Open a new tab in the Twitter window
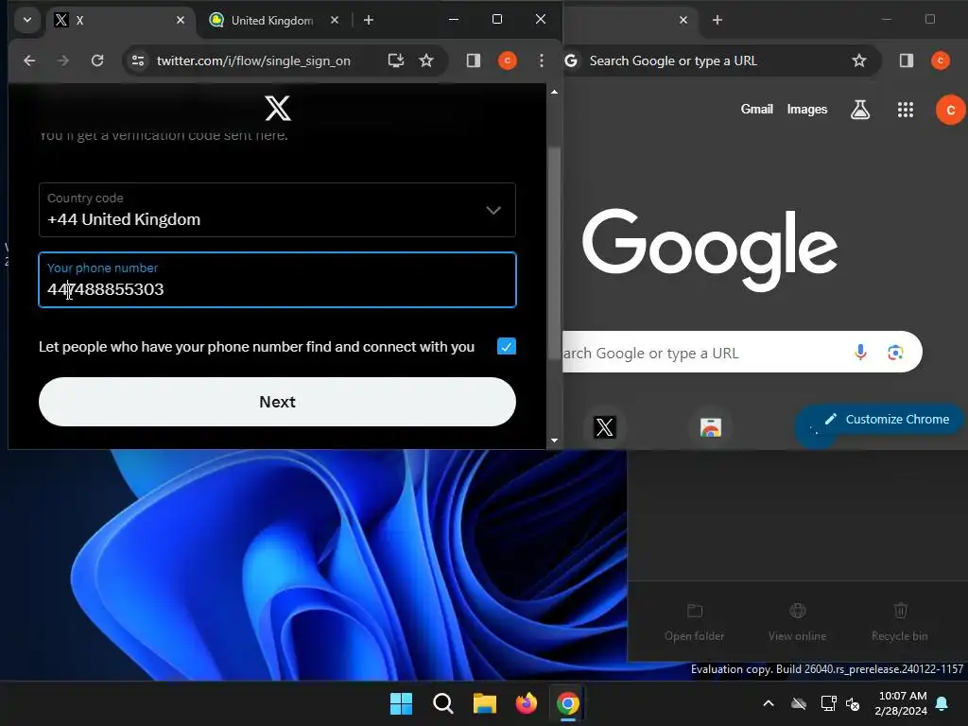 click(x=369, y=21)
